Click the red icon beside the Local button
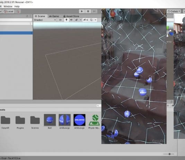Image resolution: width=185 pixels, height=160 pixels. point(18,11)
